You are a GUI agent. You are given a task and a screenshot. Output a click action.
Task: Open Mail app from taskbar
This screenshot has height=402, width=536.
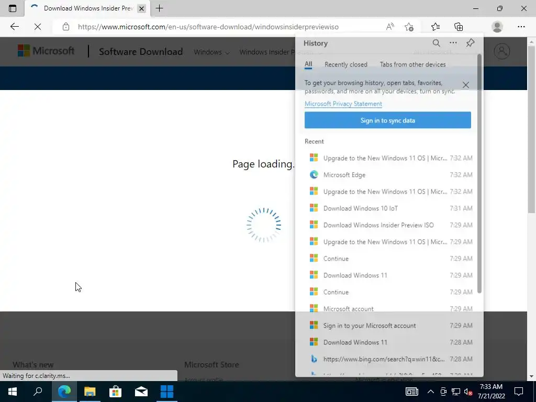141,392
